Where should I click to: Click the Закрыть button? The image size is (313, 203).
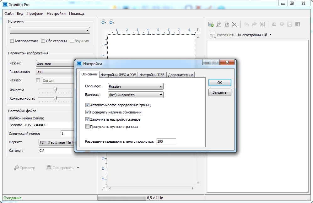tap(220, 92)
